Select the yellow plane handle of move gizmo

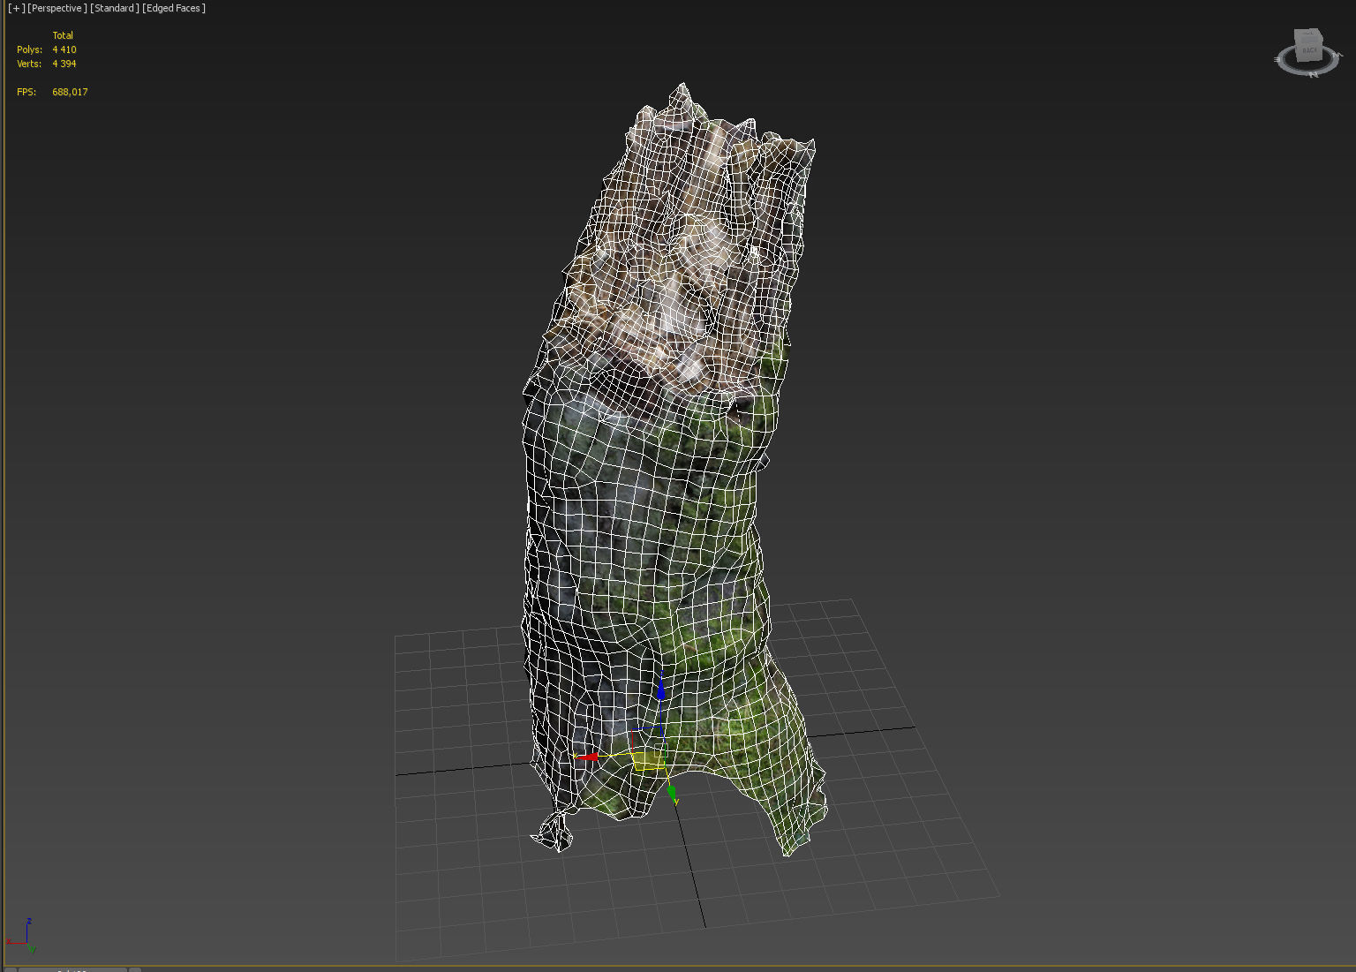649,760
